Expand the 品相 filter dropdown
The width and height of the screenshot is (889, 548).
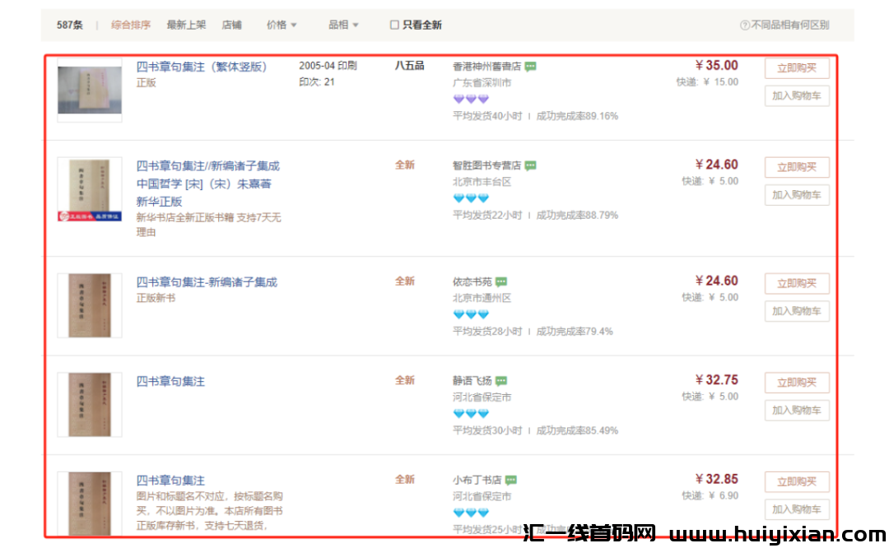coord(343,25)
